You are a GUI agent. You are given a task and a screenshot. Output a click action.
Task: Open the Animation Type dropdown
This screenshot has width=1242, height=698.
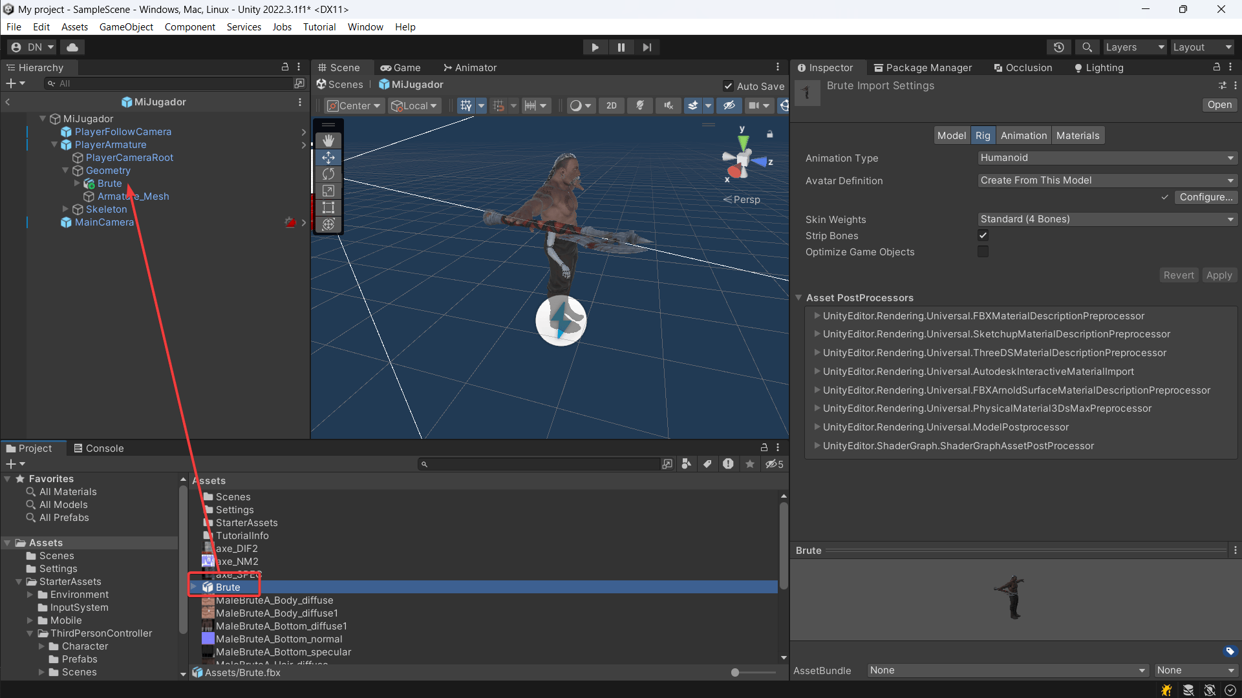[x=1107, y=158]
